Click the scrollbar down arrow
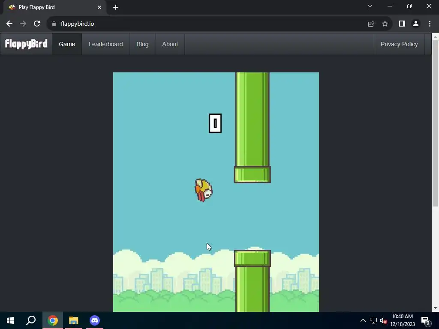Viewport: 439px width, 329px height. point(435,308)
